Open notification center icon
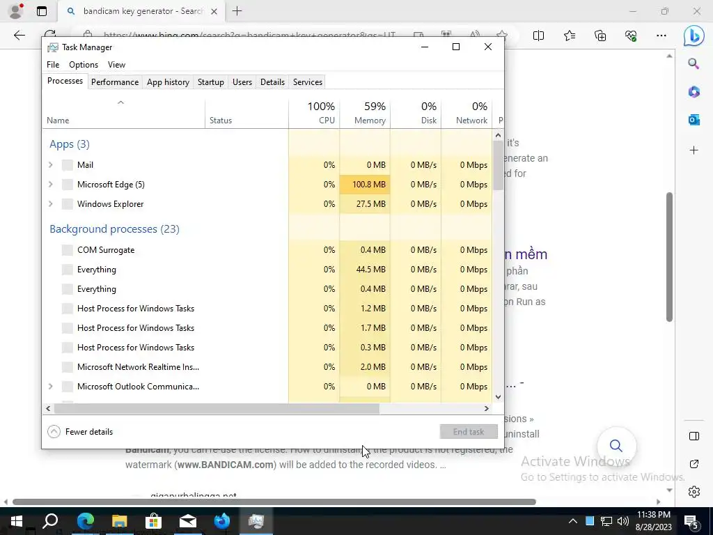The width and height of the screenshot is (713, 535). [691, 522]
